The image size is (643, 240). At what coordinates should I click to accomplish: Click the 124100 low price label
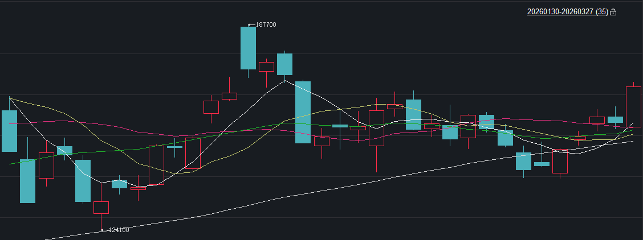point(119,230)
